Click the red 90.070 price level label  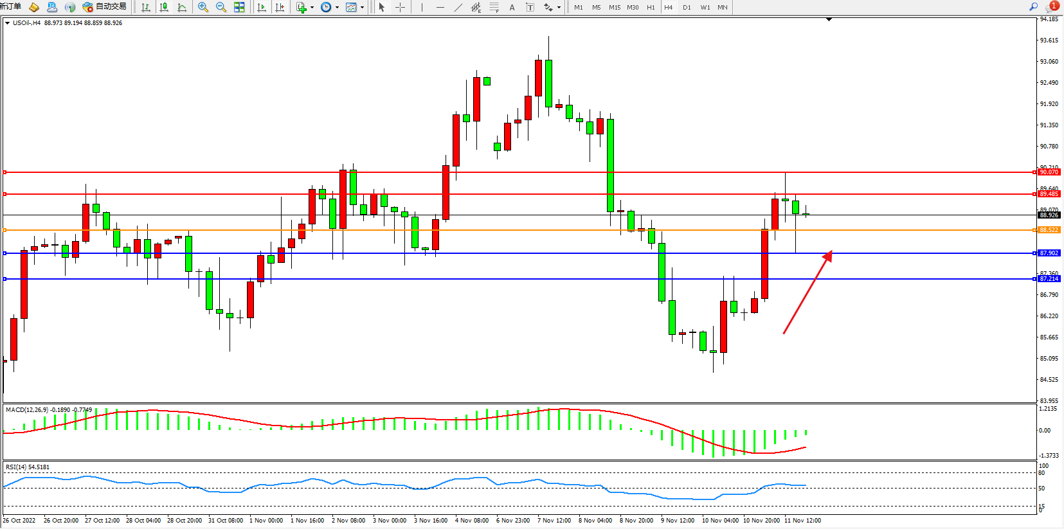click(x=1048, y=172)
